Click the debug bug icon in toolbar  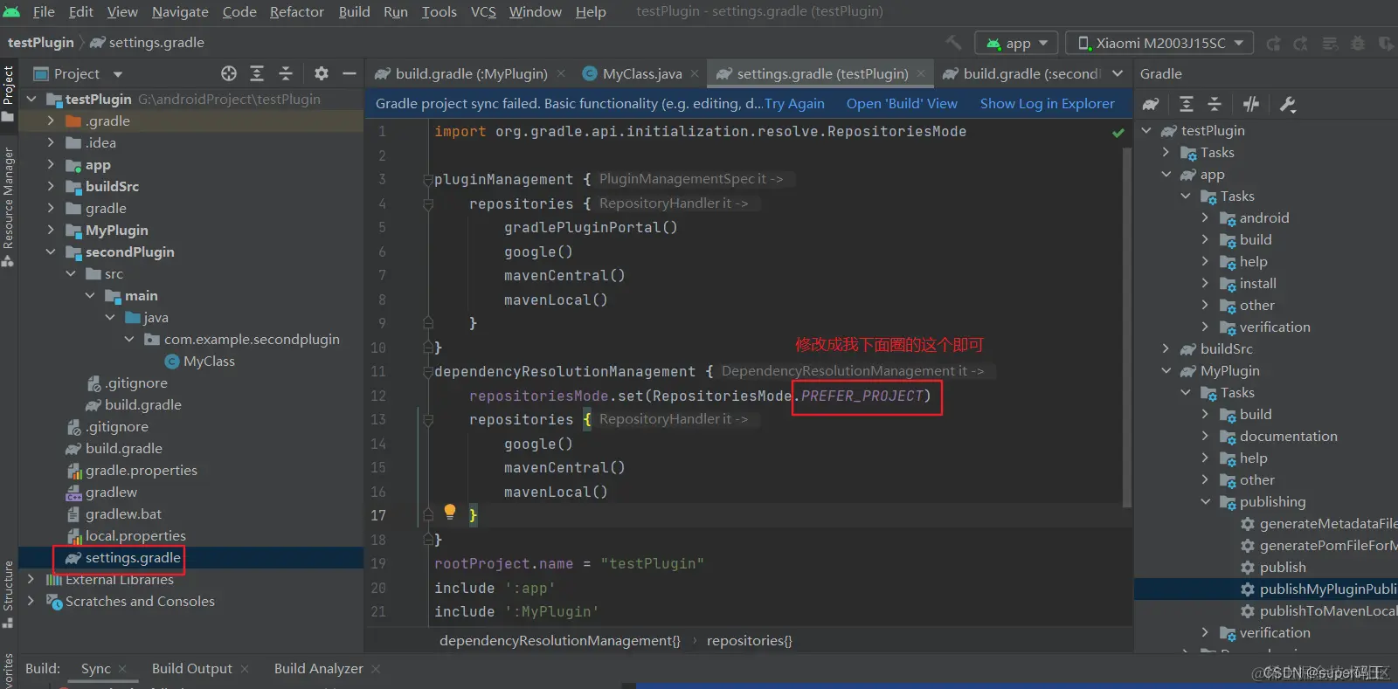pyautogui.click(x=1358, y=43)
